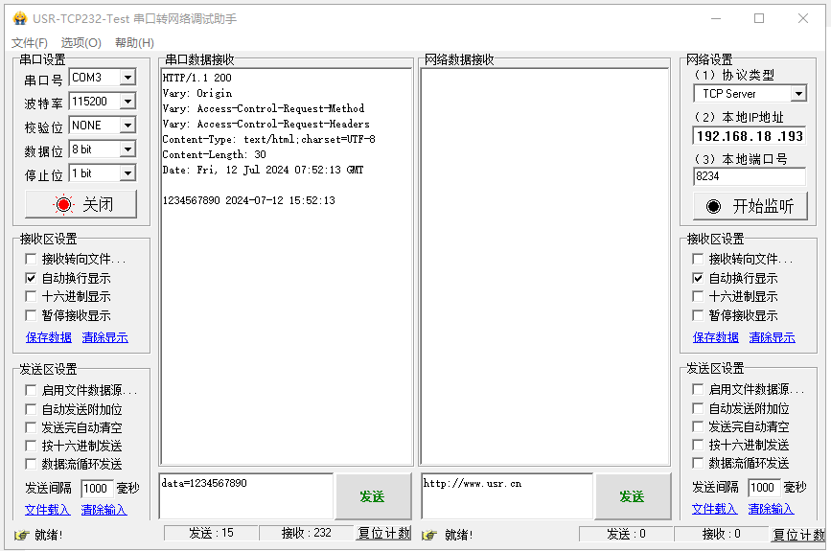Image resolution: width=831 pixels, height=551 pixels.
Task: Click serial '发送 : 15' counter
Action: (x=211, y=533)
